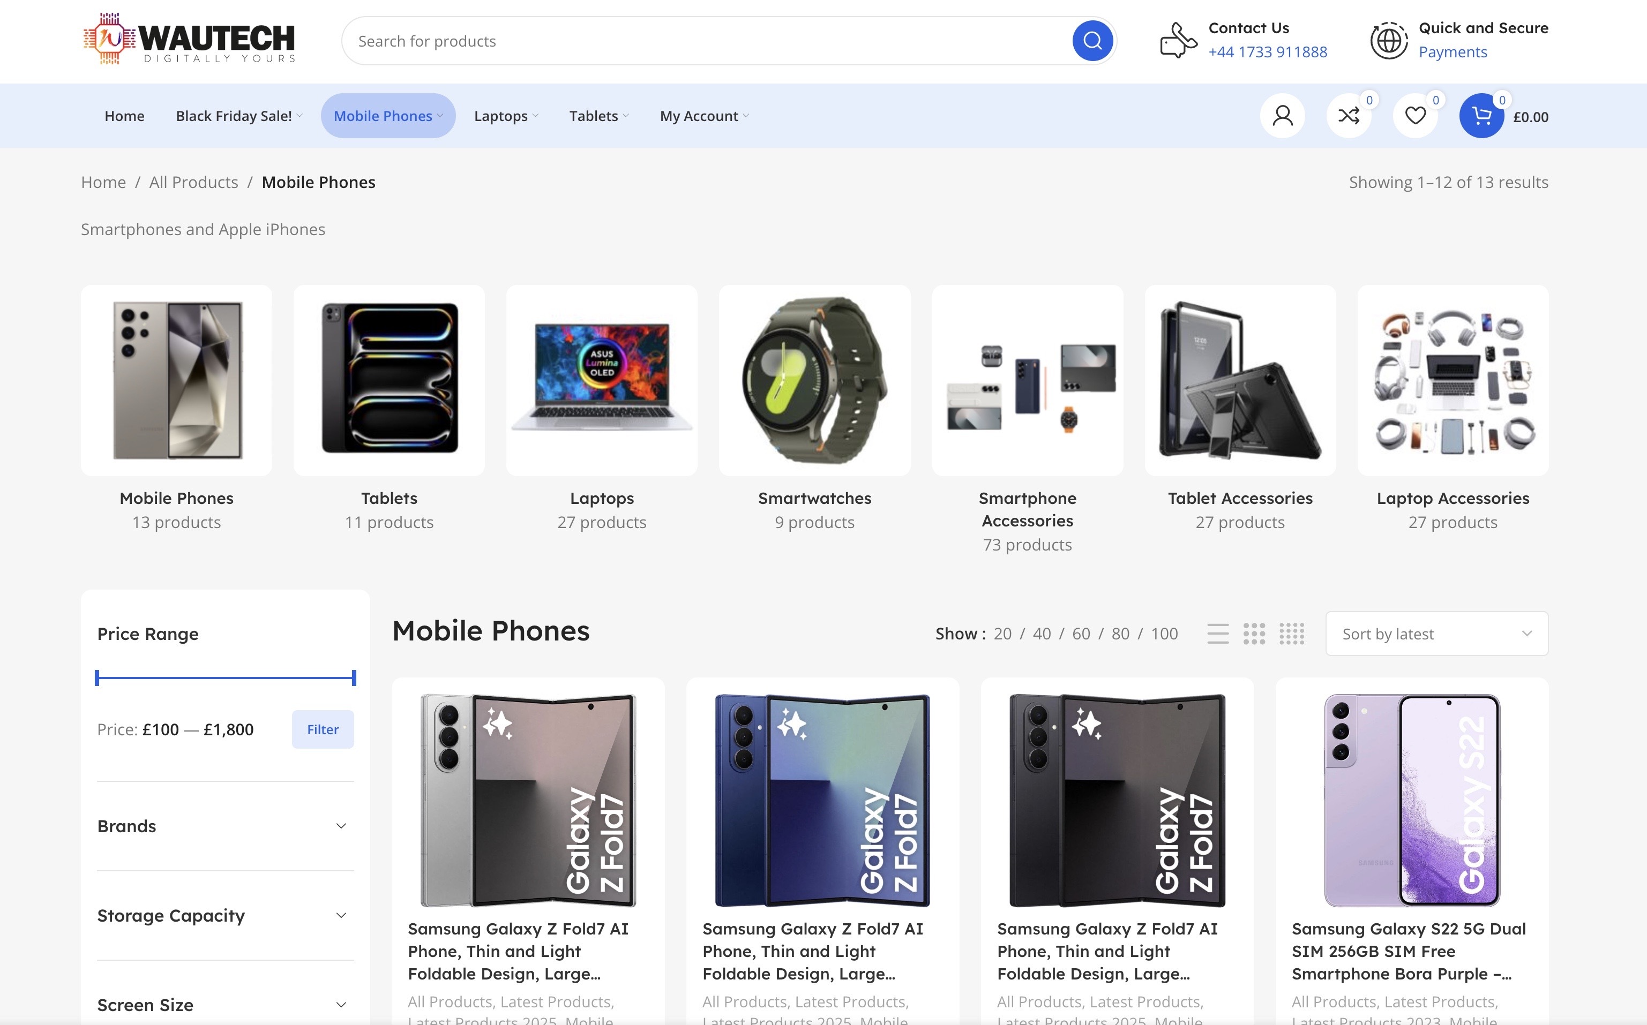
Task: Open the Black Friday Sale! menu
Action: click(234, 116)
